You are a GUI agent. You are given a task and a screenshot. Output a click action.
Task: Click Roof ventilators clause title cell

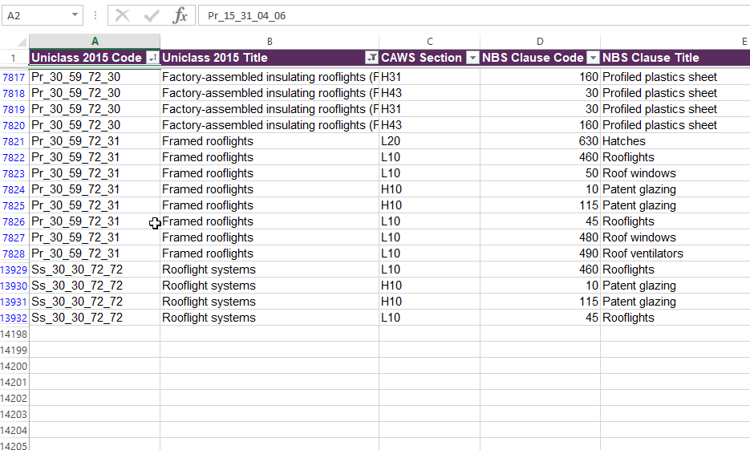pos(675,254)
